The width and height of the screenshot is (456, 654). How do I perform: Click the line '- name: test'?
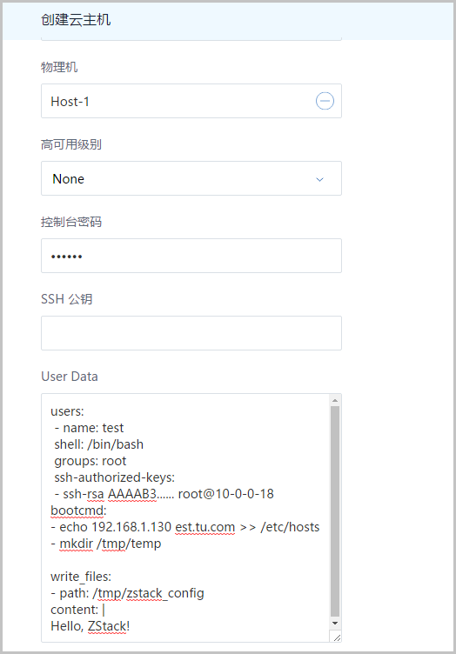[89, 428]
